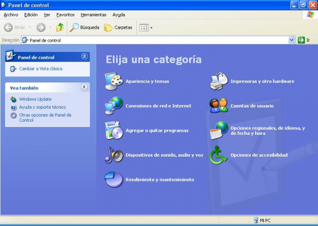Click the title bar Panel de control icon

(3, 5)
